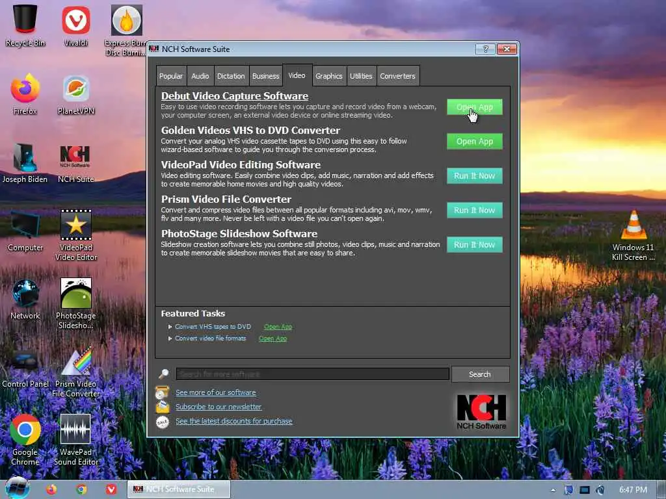Select the Google Chrome desktop icon
The height and width of the screenshot is (499, 666).
tap(25, 440)
